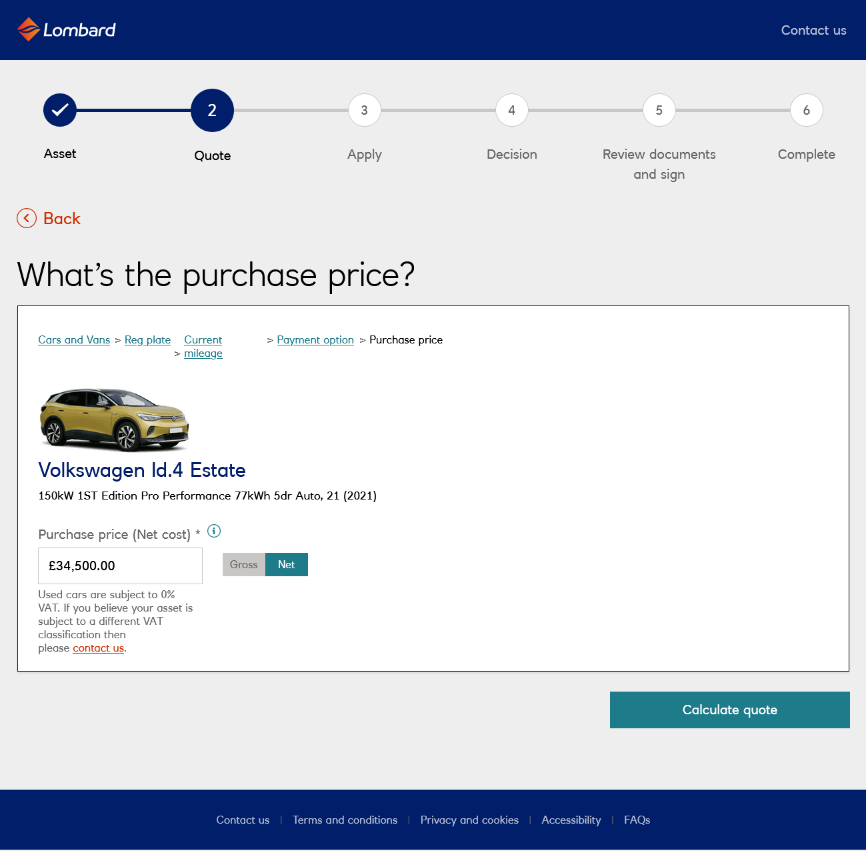866x851 pixels.
Task: Open Cars and Vans breadcrumb
Action: pyautogui.click(x=74, y=340)
